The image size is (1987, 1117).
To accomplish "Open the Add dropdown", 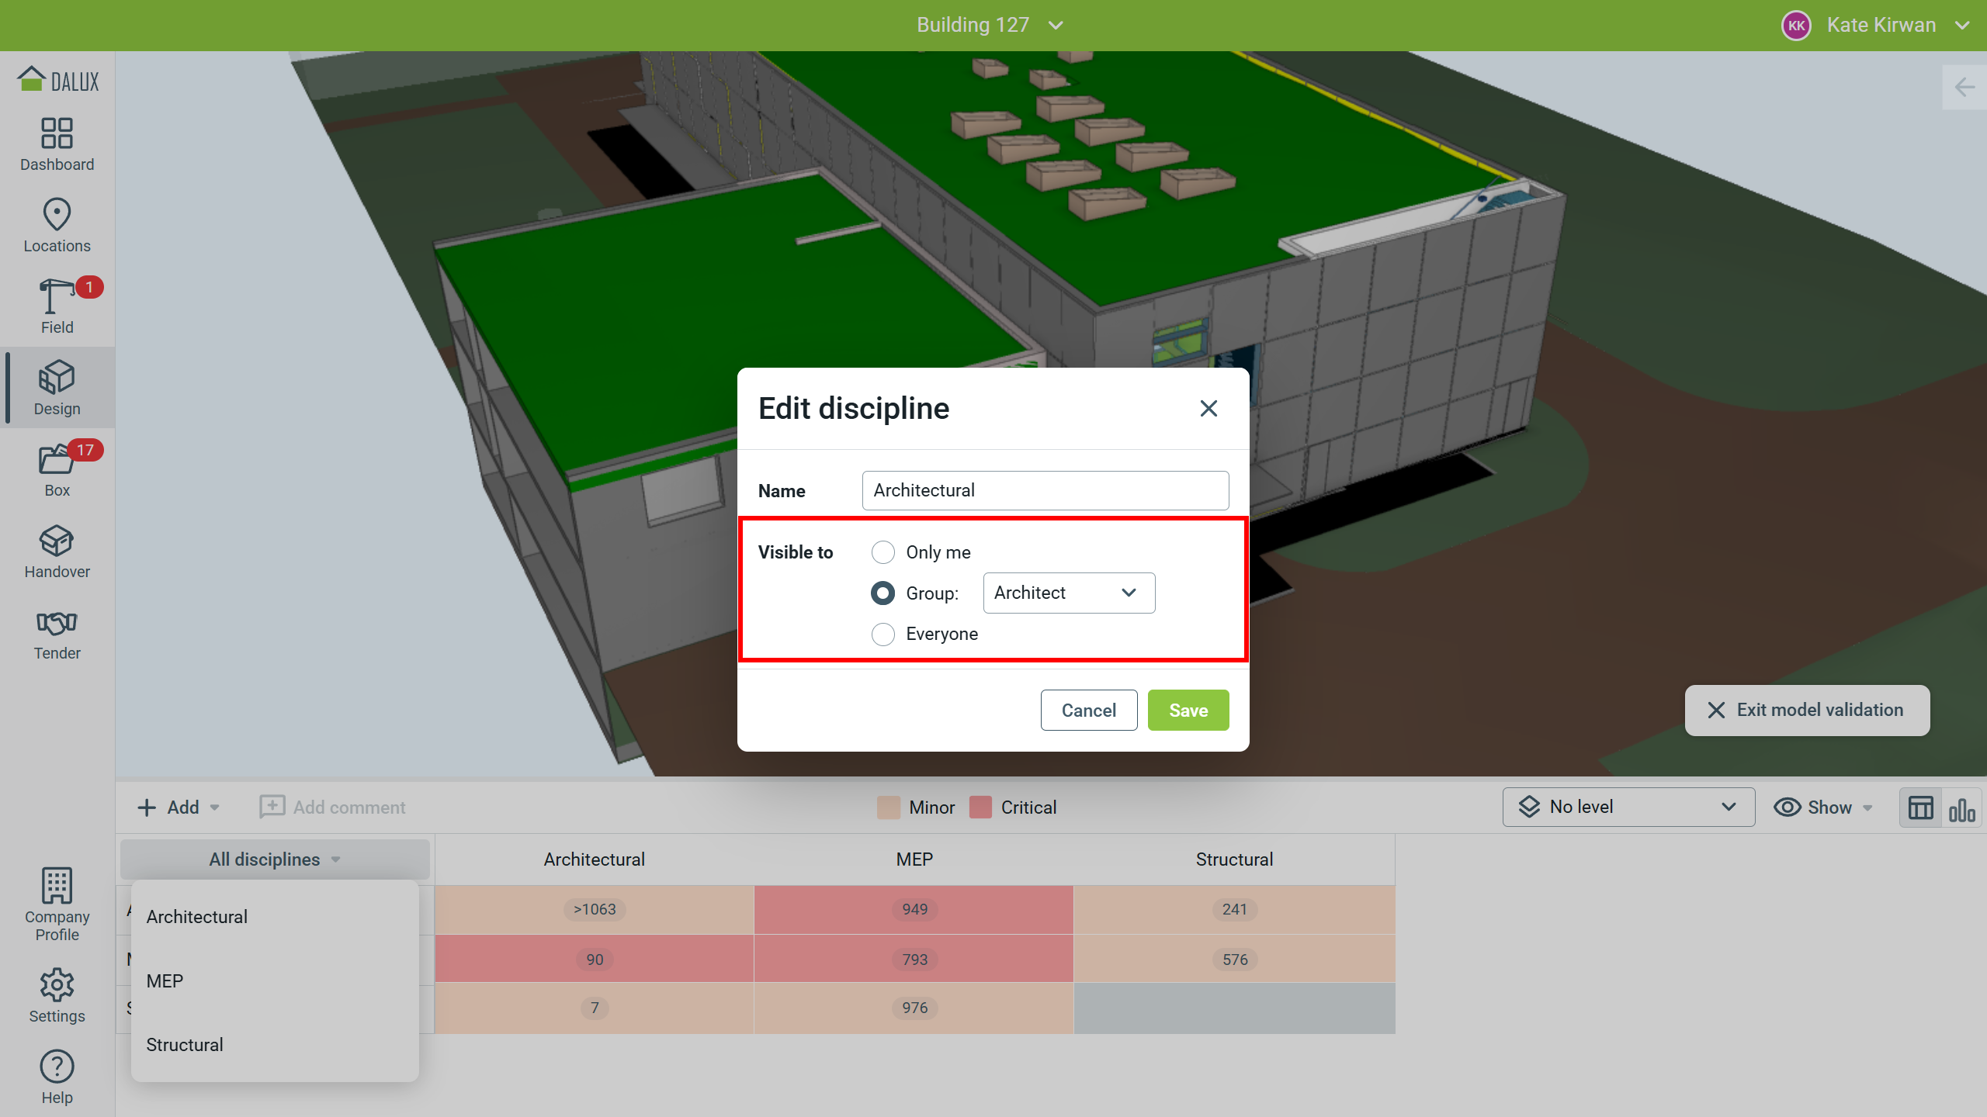I will pyautogui.click(x=179, y=807).
